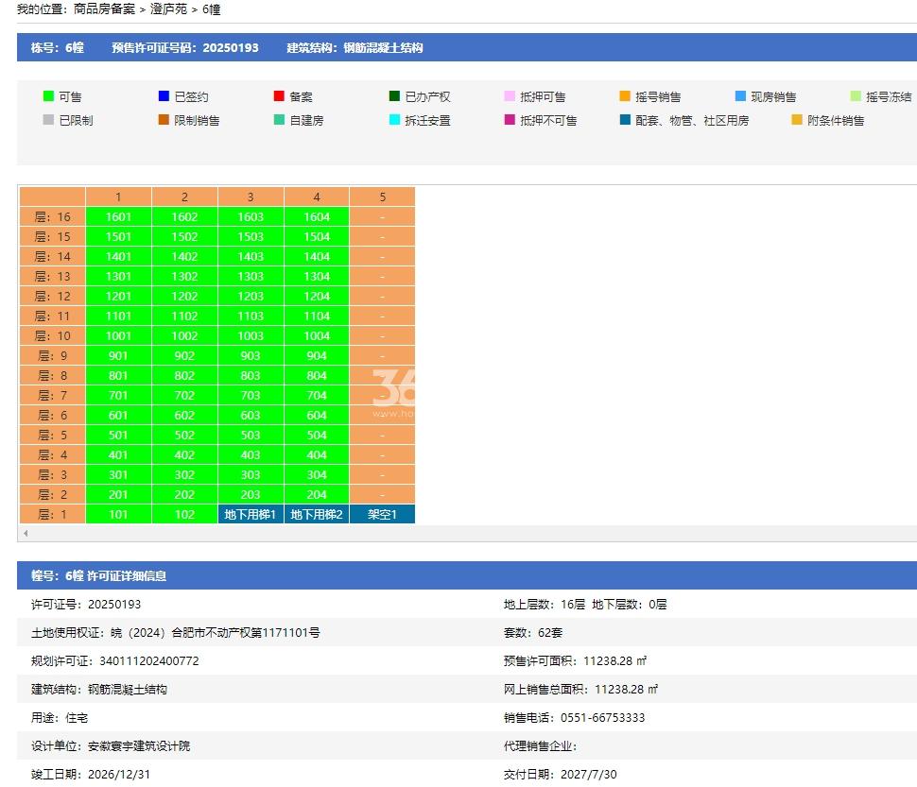Click the 幢号: 6幢 许可证详细信息 header
The width and height of the screenshot is (917, 787).
98,576
